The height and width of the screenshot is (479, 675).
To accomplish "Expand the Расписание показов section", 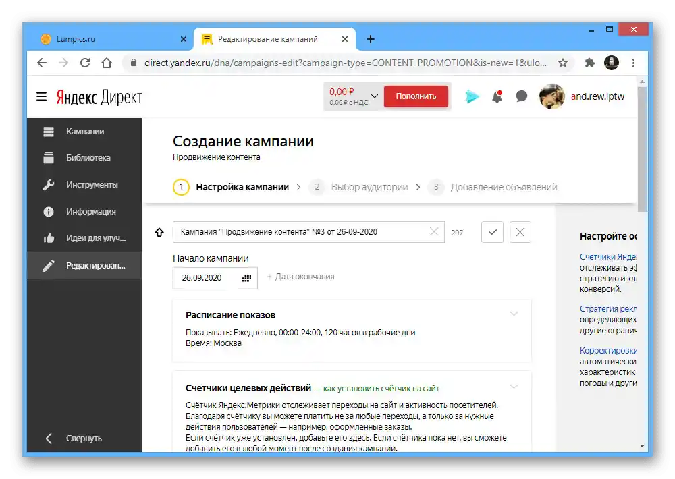I will tap(514, 314).
